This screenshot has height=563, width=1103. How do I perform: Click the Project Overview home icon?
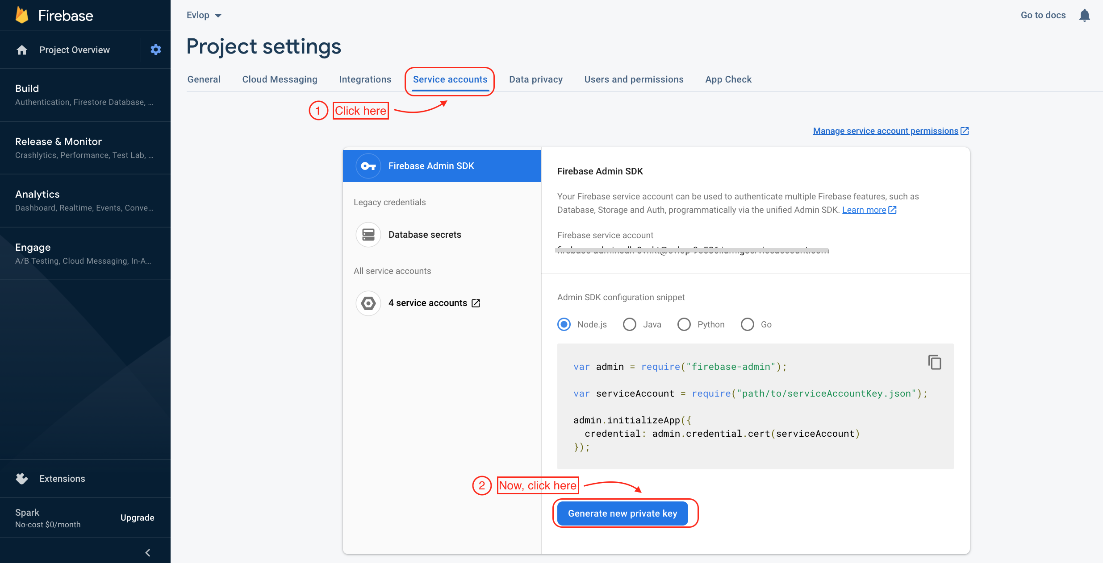[x=22, y=50]
